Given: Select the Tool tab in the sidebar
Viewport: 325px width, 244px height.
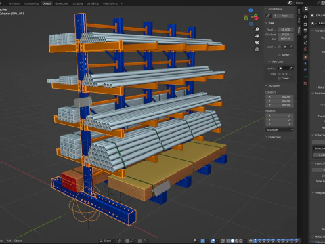Looking at the screenshot, I should (x=299, y=20).
